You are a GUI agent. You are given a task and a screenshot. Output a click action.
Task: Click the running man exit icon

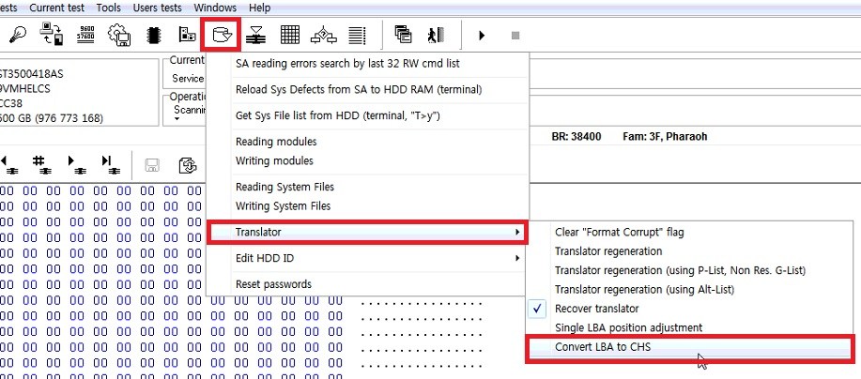point(433,36)
